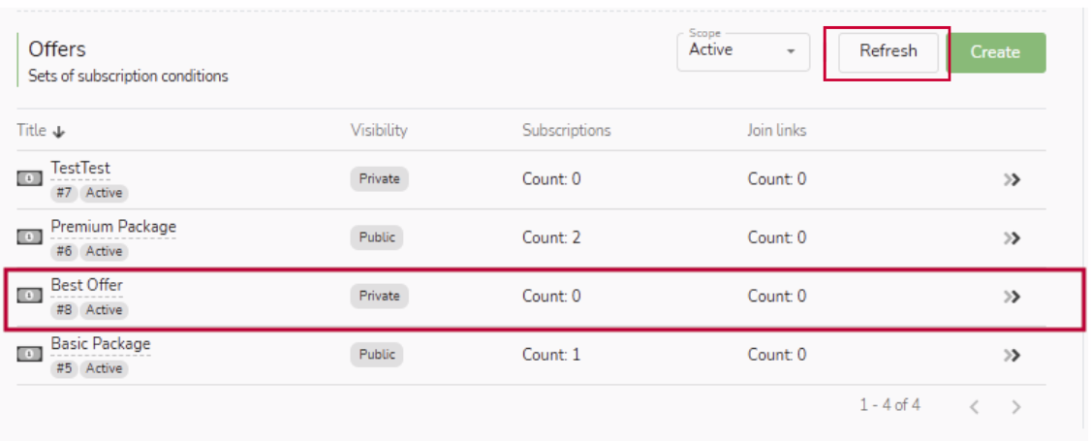Create a new offer
Viewport: 1091px width, 441px height.
pos(995,52)
